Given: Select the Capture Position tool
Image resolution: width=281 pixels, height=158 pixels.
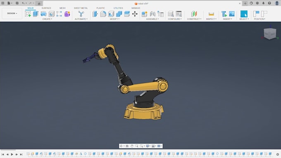Looking at the screenshot, I should (256, 14).
